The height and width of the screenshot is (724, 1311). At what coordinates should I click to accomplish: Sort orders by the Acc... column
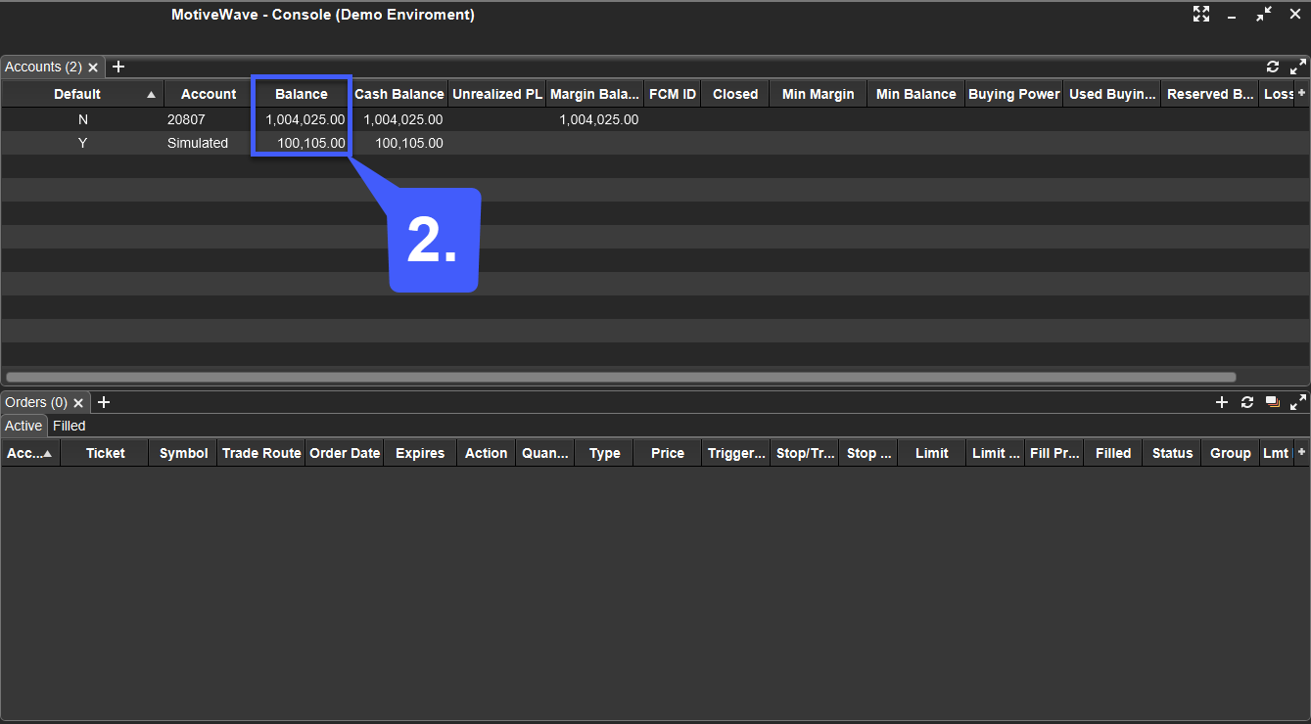click(30, 453)
